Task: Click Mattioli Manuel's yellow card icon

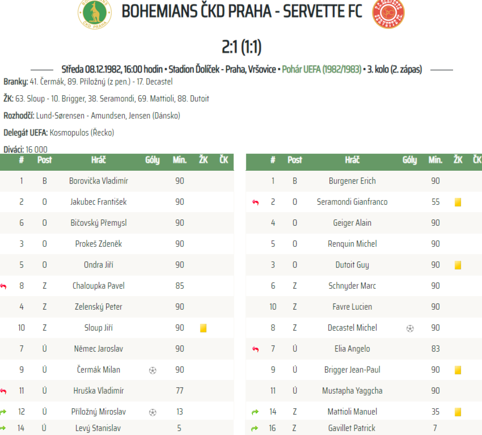Action: 458,412
